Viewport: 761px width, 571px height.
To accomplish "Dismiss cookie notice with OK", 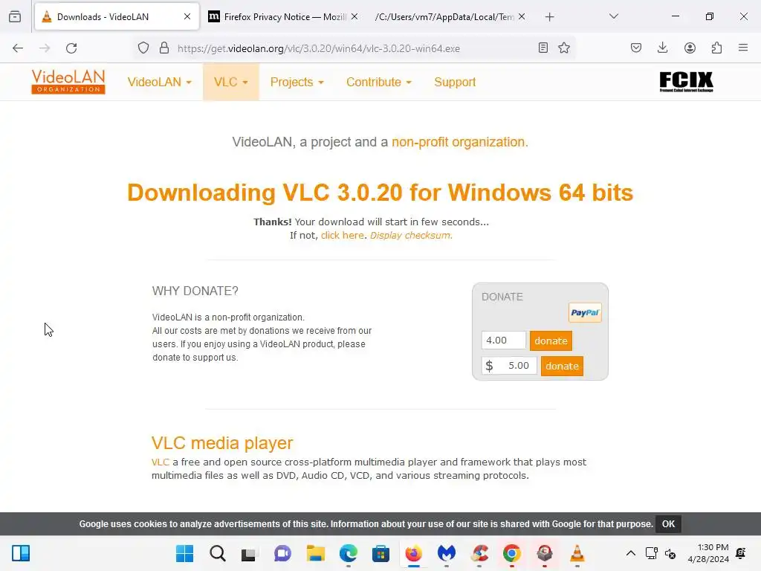I will [x=668, y=524].
